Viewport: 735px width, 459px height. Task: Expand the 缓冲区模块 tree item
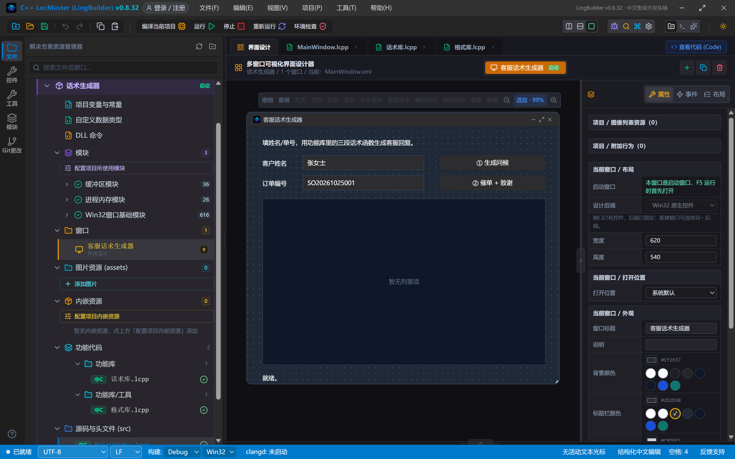point(67,184)
